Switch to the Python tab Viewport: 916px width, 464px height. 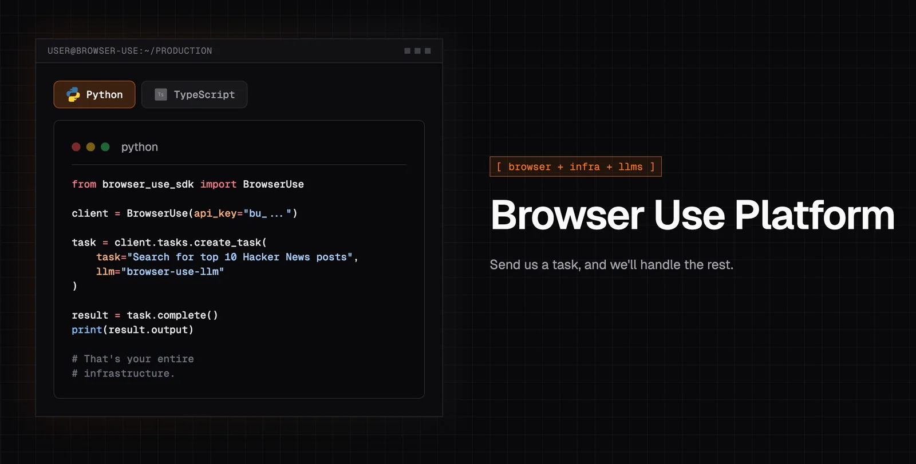(94, 94)
